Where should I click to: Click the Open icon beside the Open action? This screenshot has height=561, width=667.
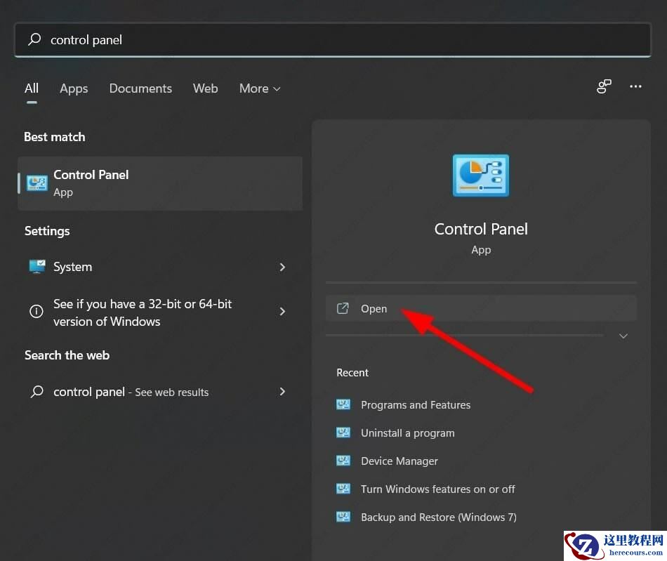click(343, 308)
